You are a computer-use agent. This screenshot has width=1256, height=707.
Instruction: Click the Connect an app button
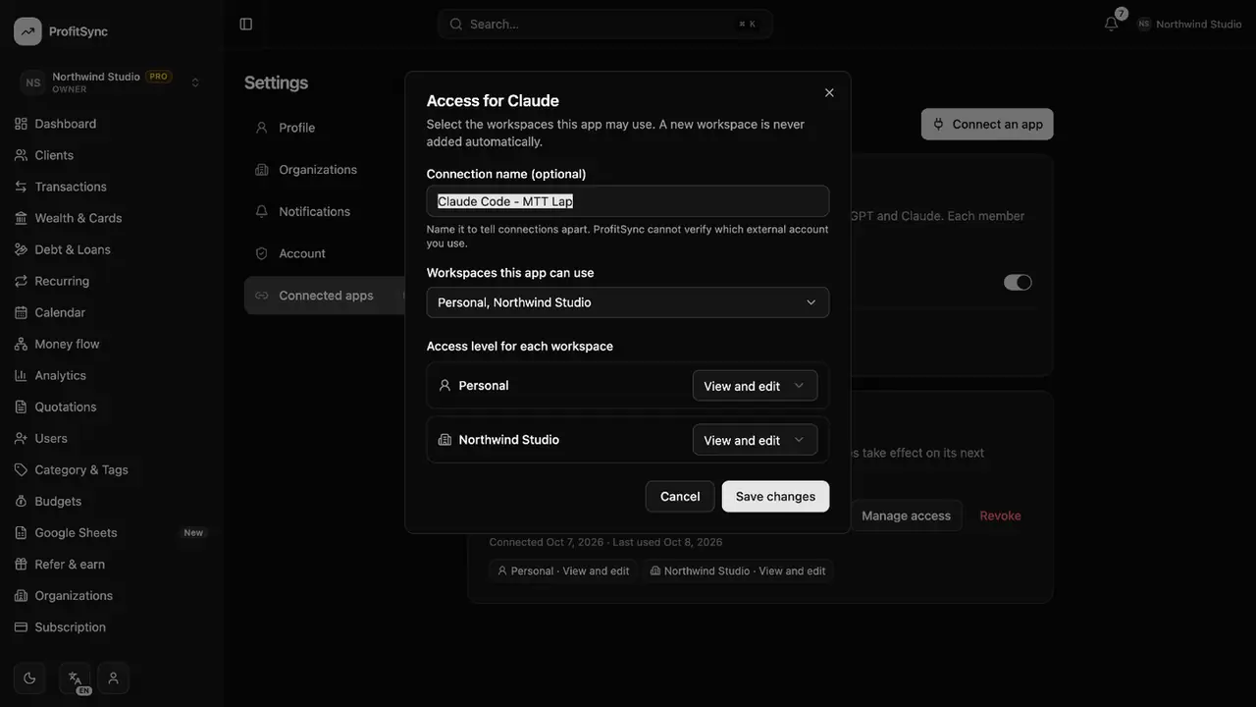(987, 124)
